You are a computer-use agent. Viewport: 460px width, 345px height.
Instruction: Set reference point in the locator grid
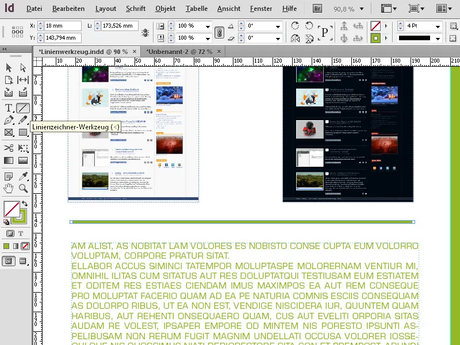pyautogui.click(x=17, y=32)
